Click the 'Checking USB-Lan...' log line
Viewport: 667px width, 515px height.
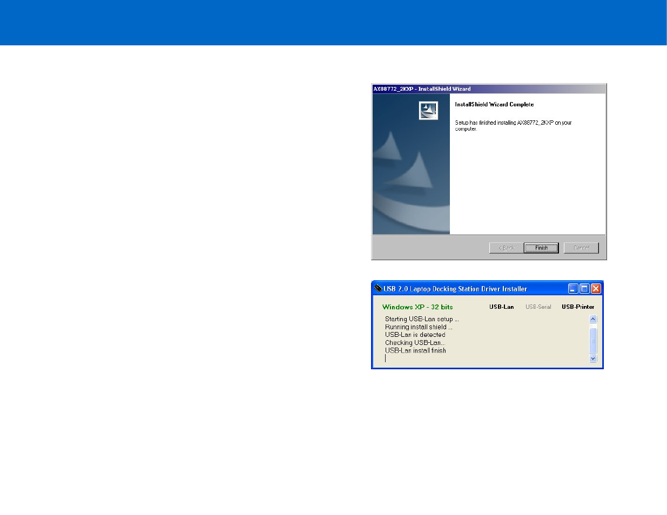point(415,343)
